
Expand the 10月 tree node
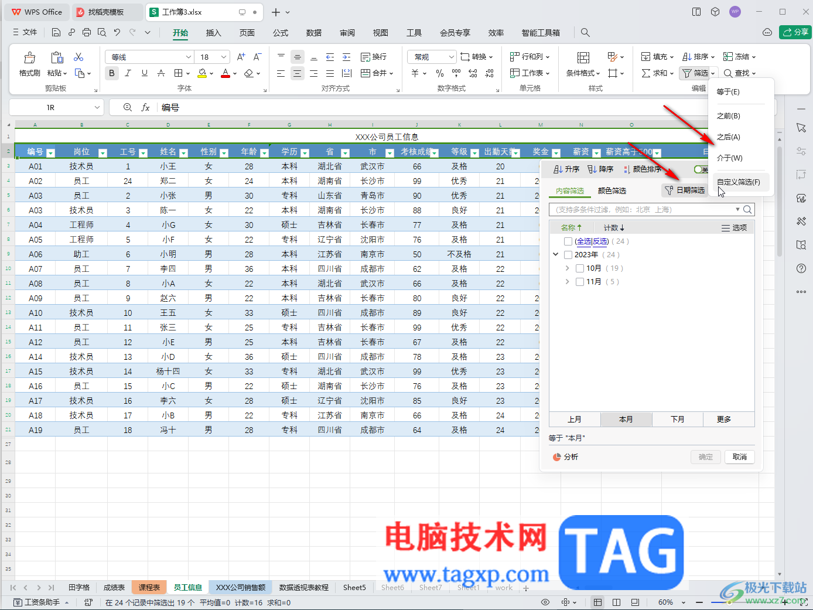567,268
